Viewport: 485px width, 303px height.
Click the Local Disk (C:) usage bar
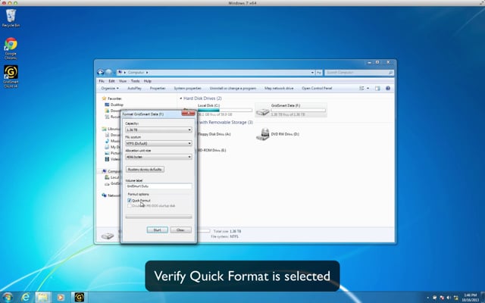click(x=225, y=110)
